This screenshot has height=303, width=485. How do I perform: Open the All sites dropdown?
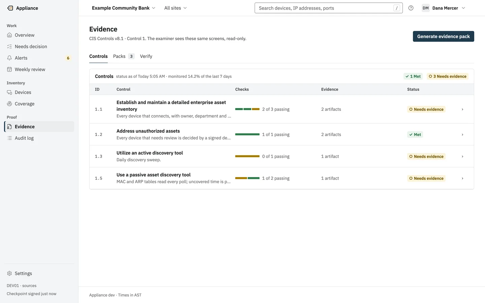(x=175, y=8)
